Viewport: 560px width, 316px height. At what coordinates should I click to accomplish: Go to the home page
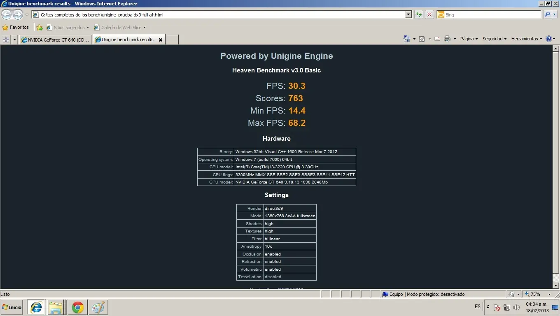(x=407, y=39)
